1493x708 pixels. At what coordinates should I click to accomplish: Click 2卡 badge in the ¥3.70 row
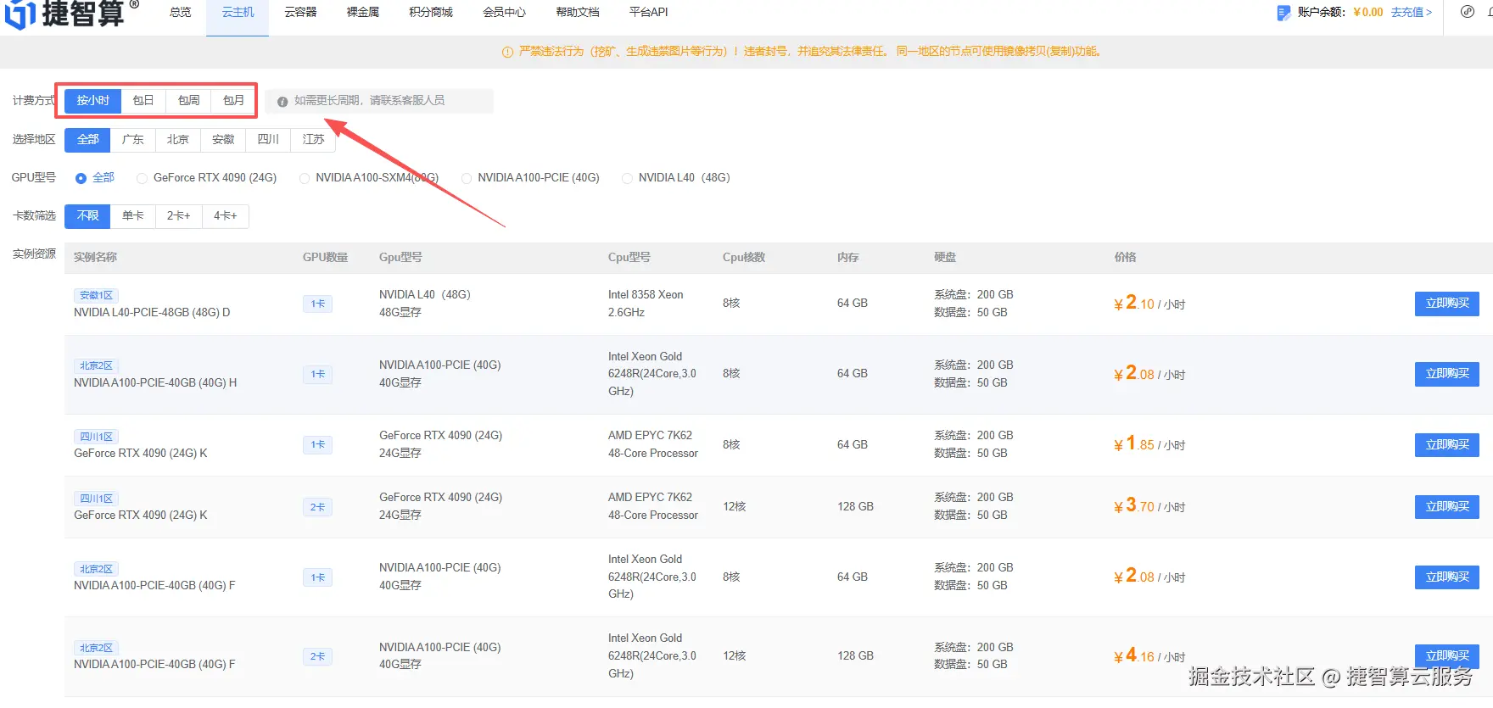point(317,507)
